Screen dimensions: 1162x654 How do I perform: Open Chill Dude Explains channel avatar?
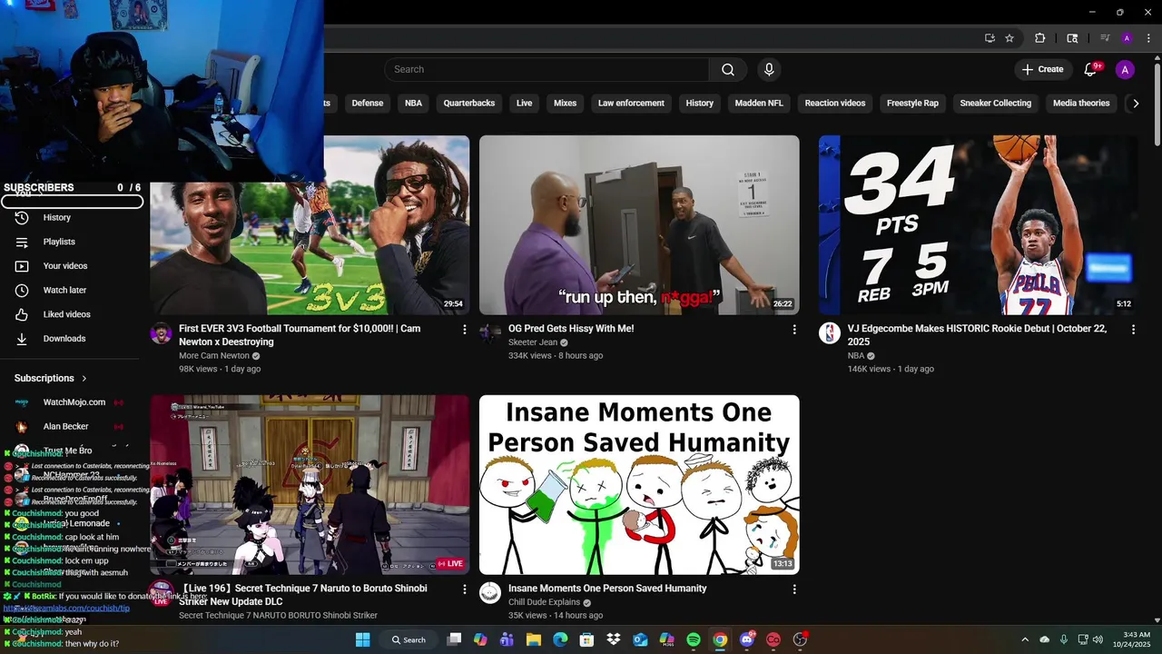point(490,592)
